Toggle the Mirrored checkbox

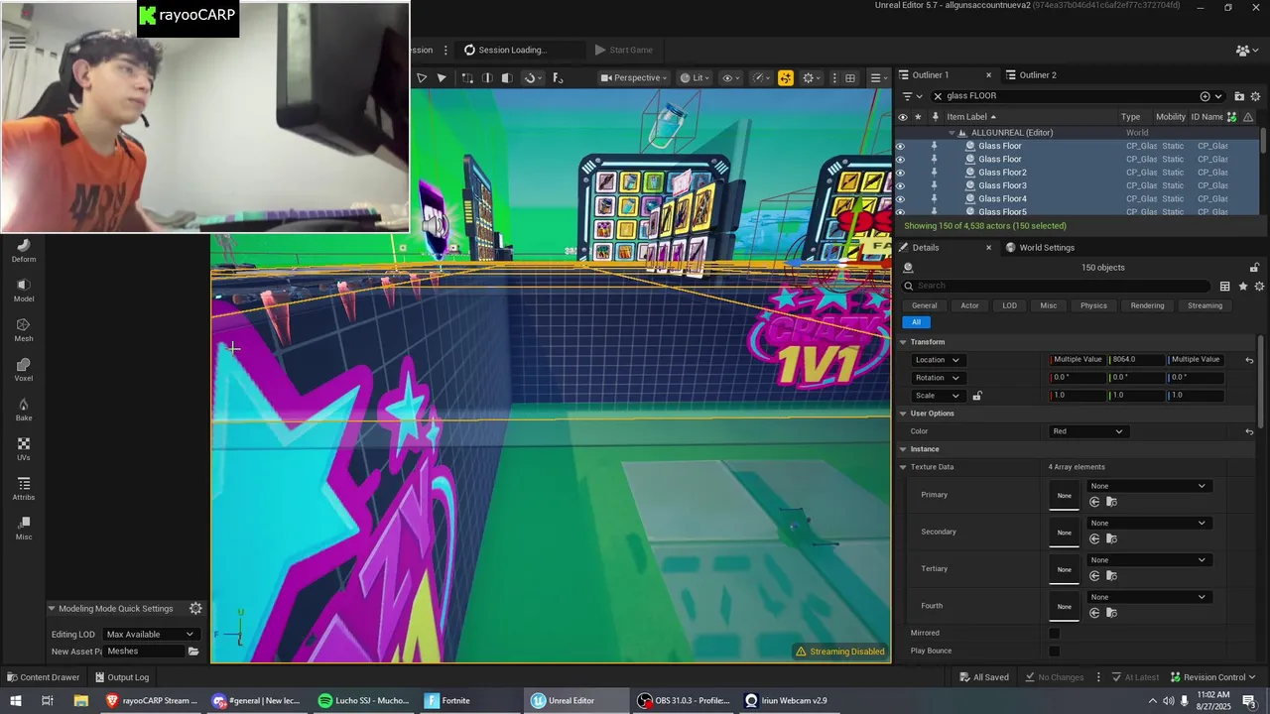point(1054,633)
